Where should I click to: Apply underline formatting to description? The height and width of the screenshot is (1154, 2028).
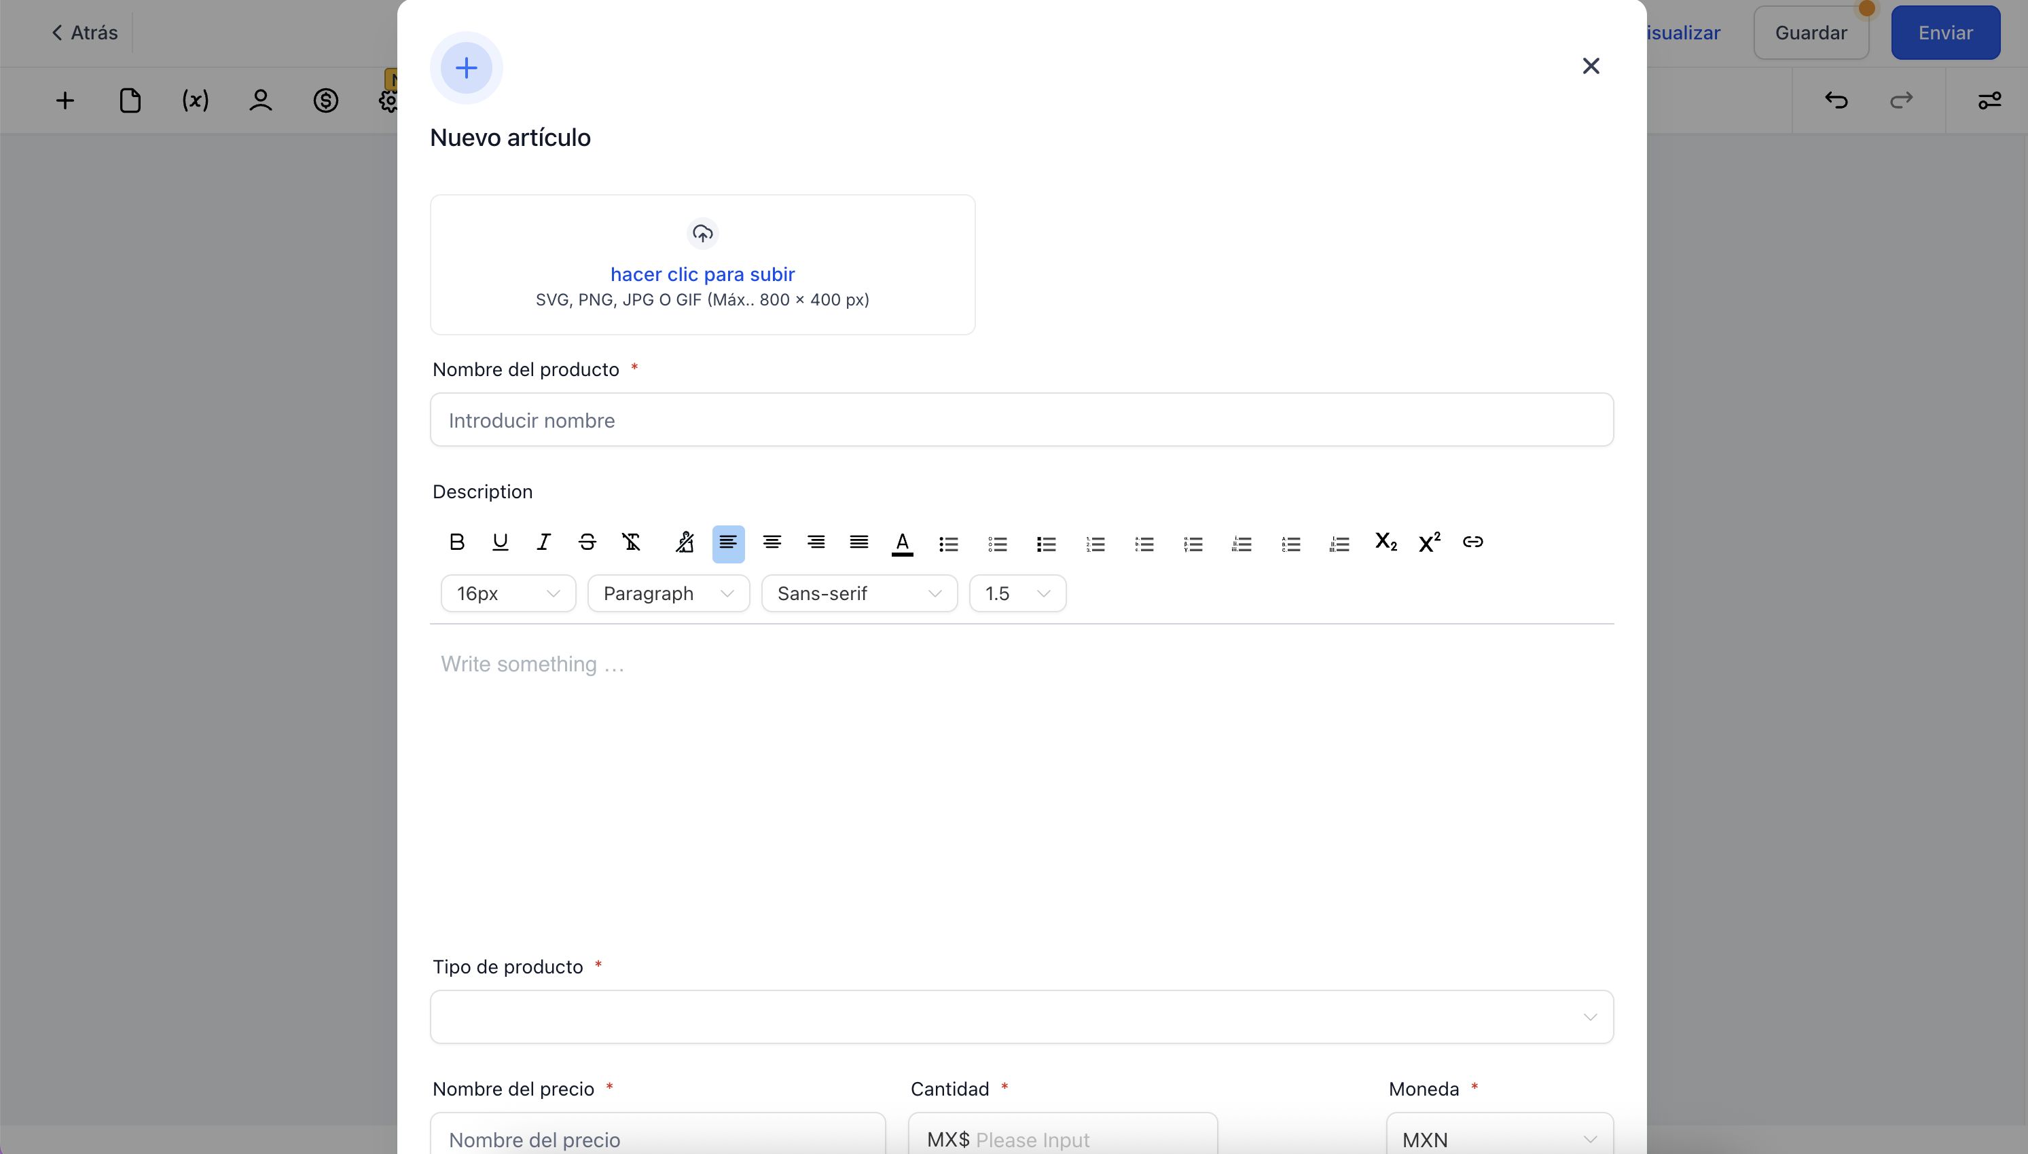(501, 542)
